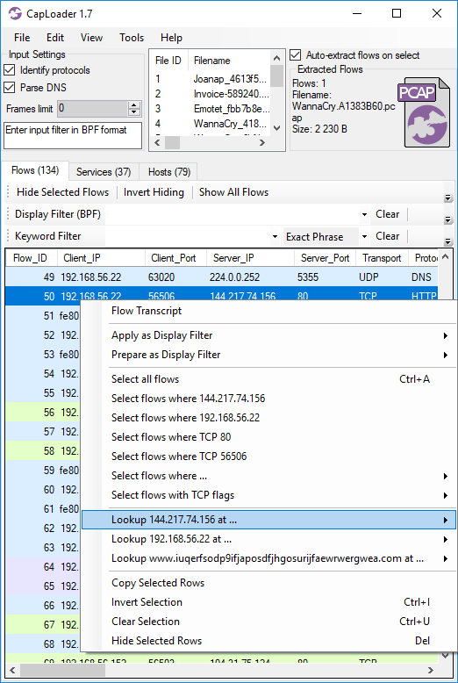Viewport: 458px width, 683px height.
Task: Select flow row 49 to 224.0.0.252
Action: point(221,277)
